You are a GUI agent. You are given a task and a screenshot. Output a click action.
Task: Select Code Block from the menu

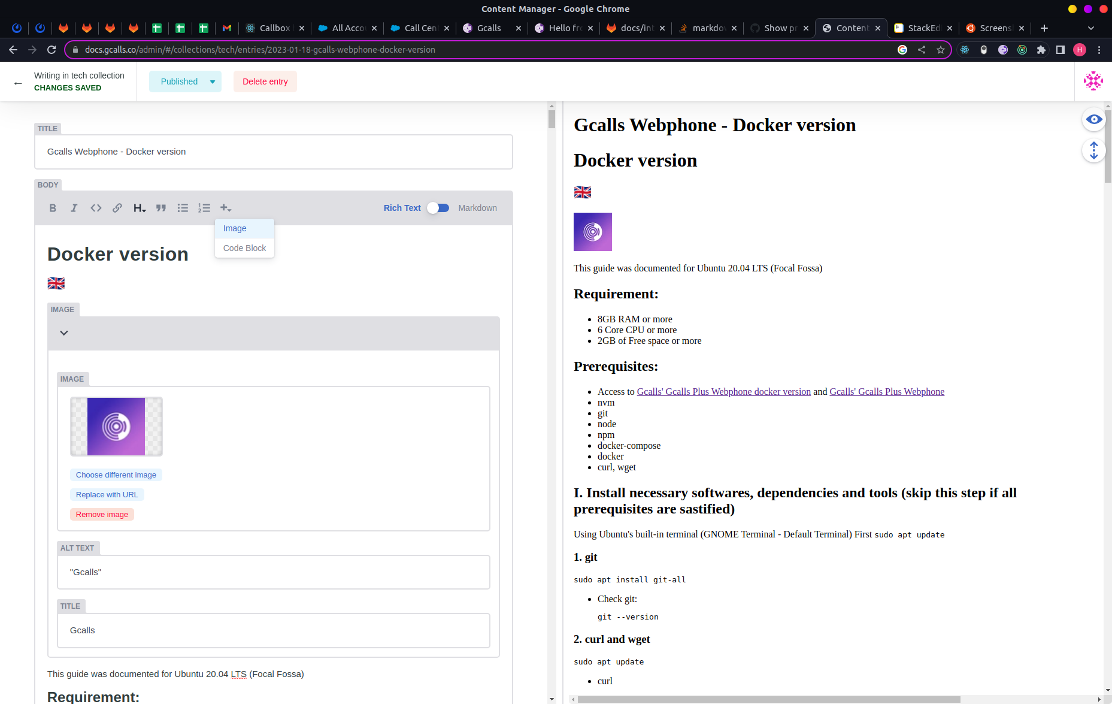tap(244, 248)
